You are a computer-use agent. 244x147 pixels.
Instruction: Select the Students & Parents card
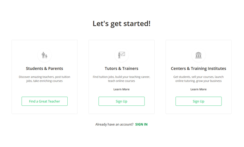[44, 77]
